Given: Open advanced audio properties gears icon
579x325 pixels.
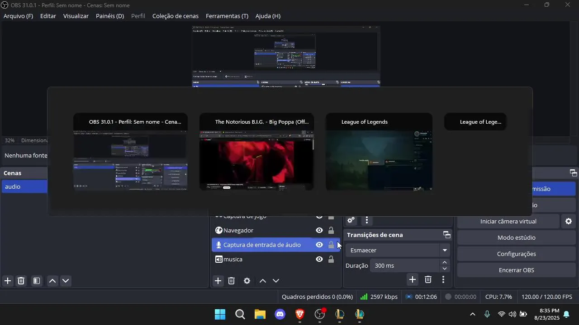Looking at the screenshot, I should [351, 220].
